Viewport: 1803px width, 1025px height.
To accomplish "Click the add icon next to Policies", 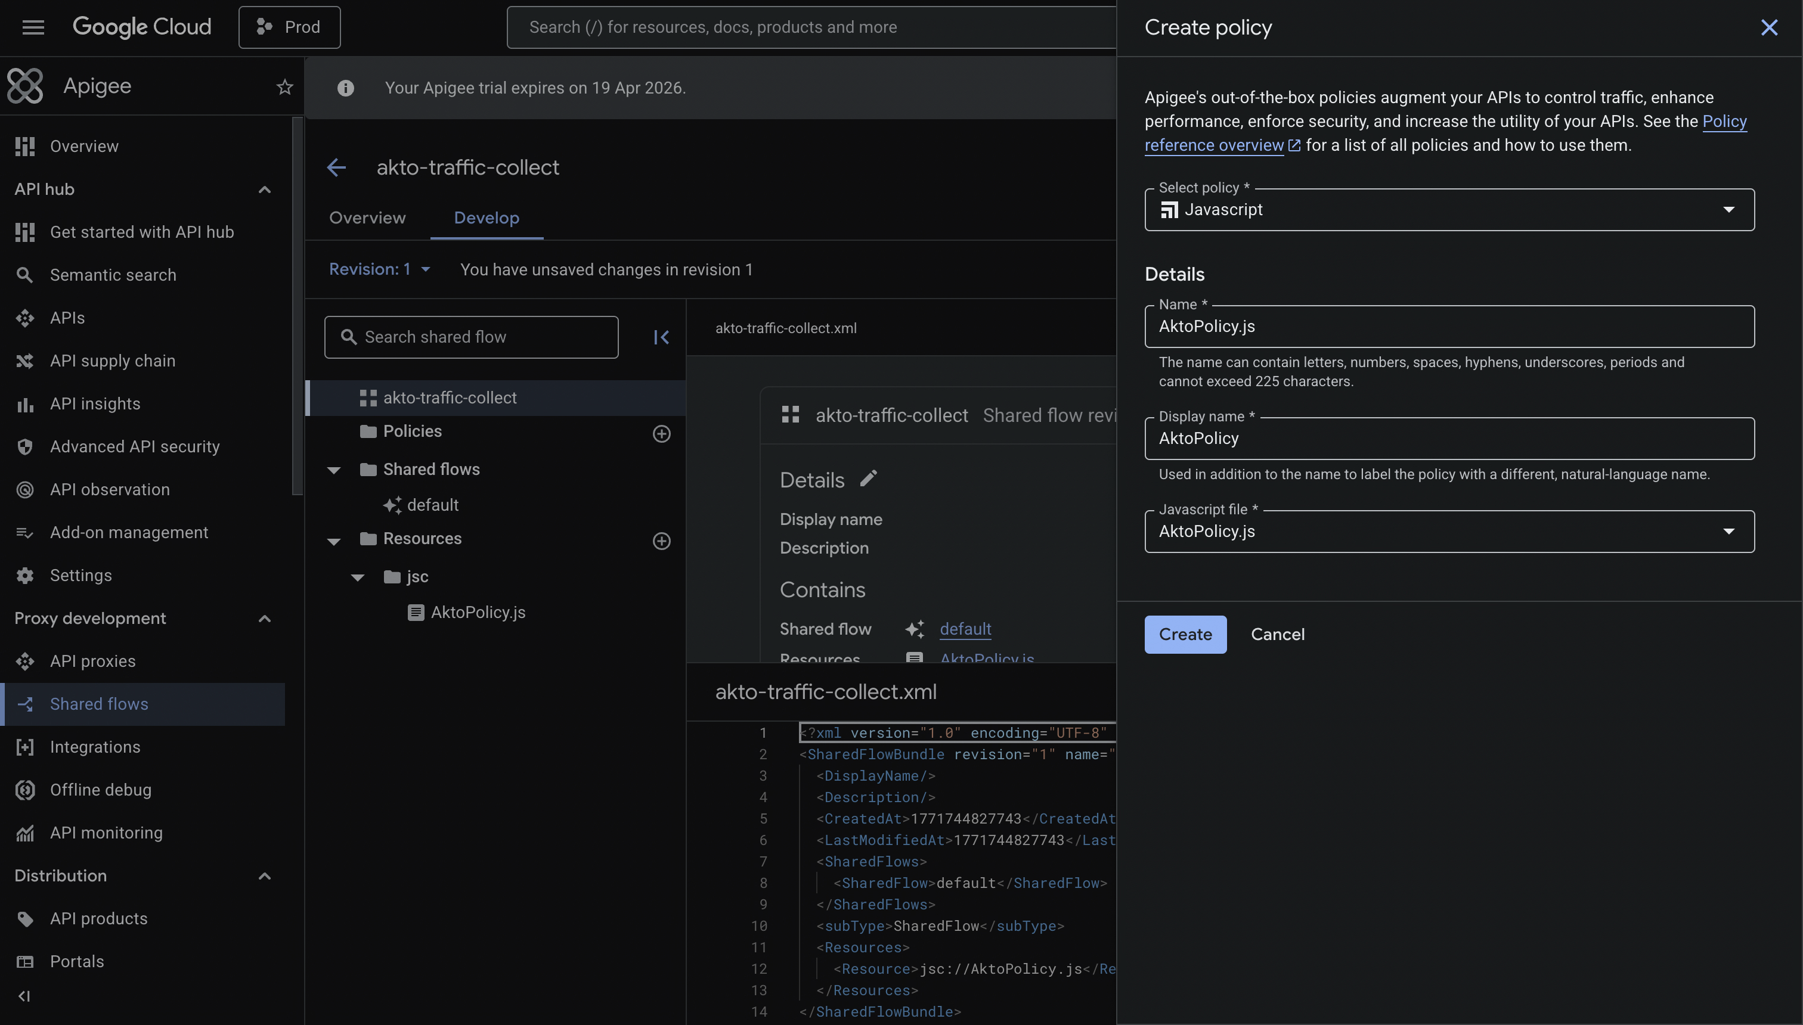I will point(661,434).
